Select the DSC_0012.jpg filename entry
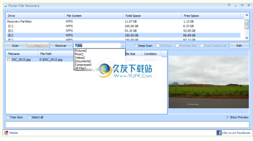Viewport: 253px width, 141px height. click(21, 59)
